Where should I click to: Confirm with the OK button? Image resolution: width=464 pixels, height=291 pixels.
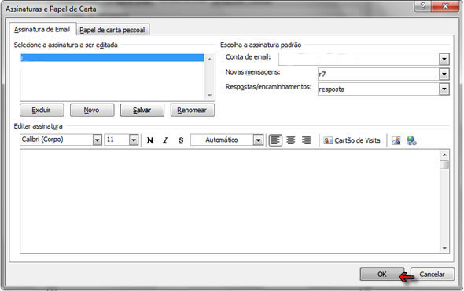click(x=381, y=275)
